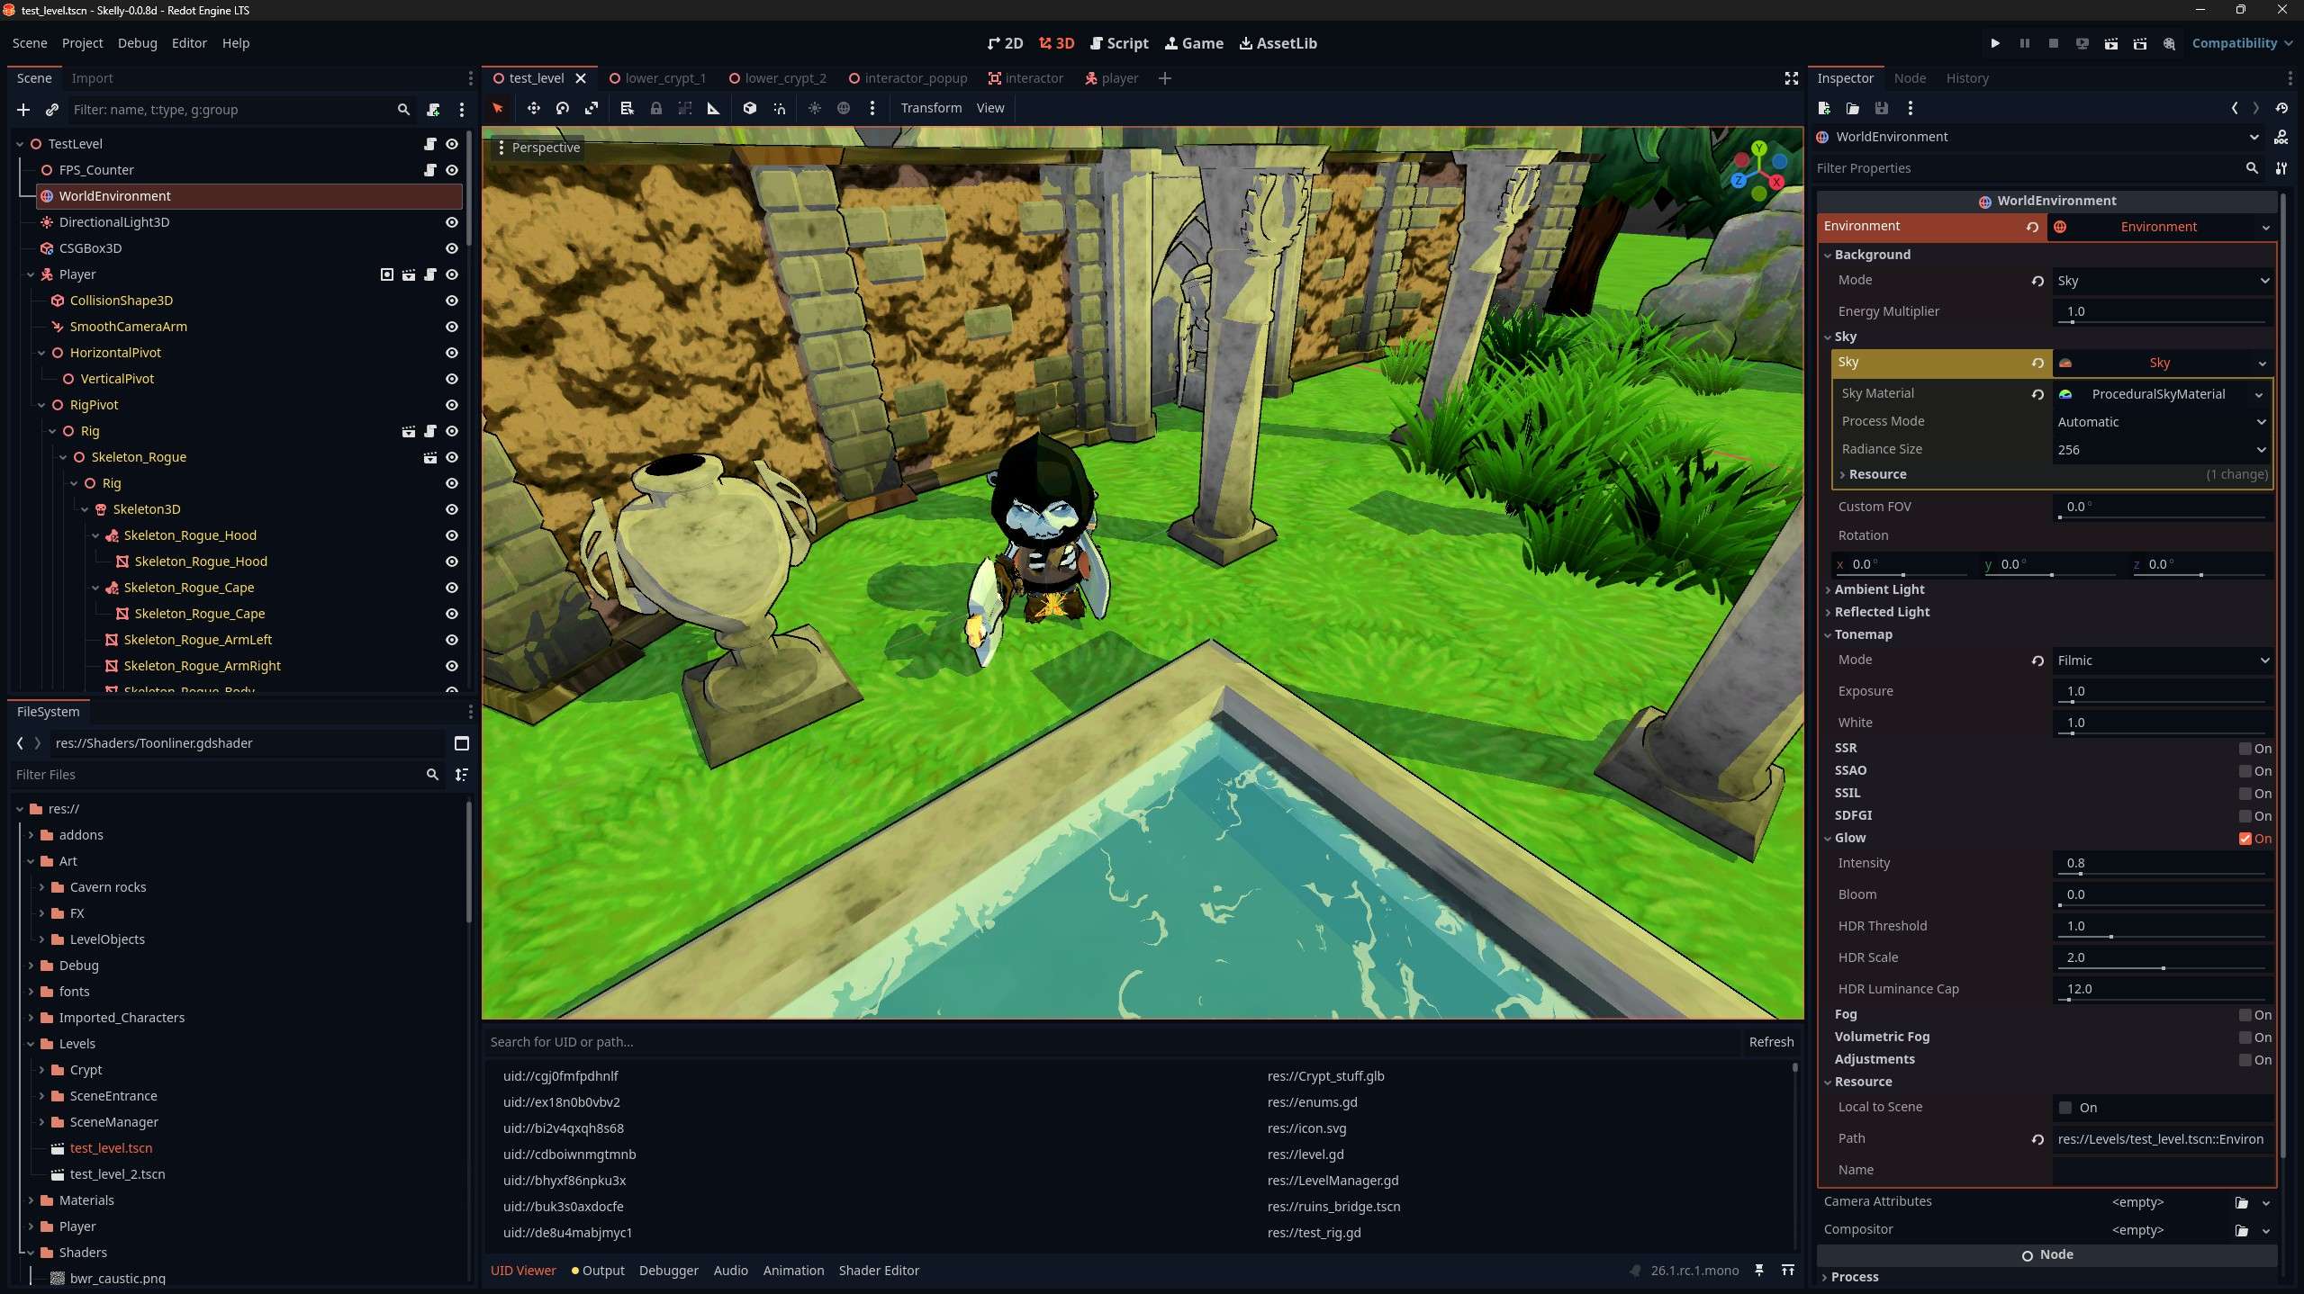This screenshot has height=1294, width=2304.
Task: Toggle the sun preview in the viewport toolbar
Action: [x=815, y=108]
